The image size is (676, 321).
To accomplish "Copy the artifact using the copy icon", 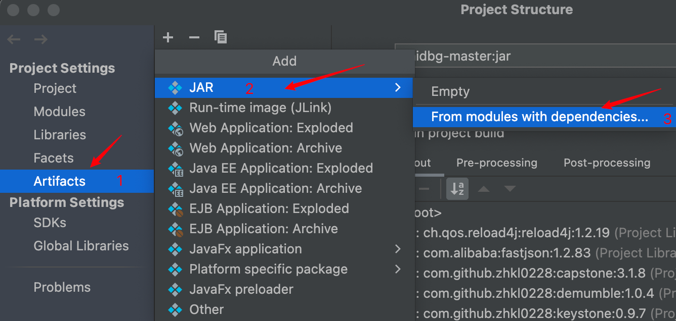I will (221, 37).
